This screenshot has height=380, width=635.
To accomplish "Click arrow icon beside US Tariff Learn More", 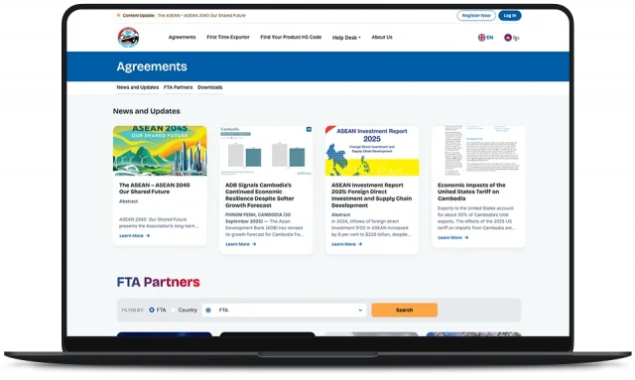I will coord(466,238).
